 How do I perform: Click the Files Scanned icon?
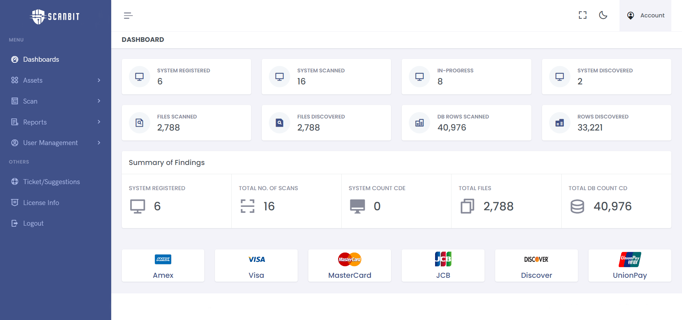click(x=140, y=123)
